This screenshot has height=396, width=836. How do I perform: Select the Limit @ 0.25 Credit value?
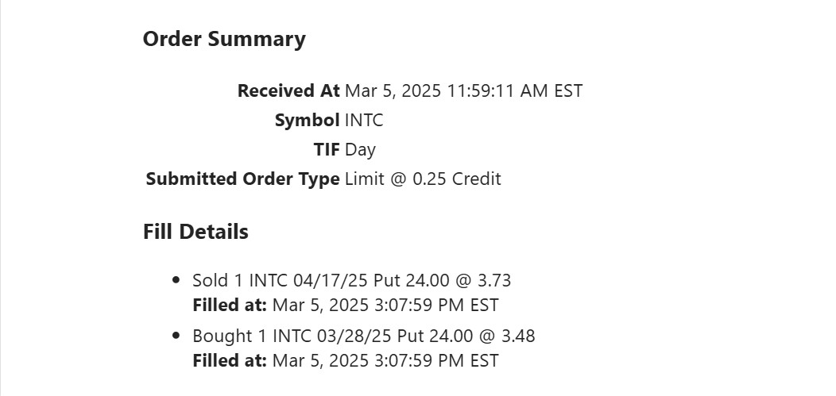(423, 179)
